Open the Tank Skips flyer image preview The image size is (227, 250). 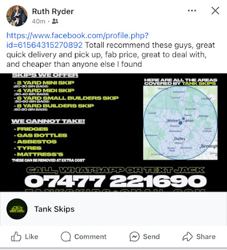(113, 133)
